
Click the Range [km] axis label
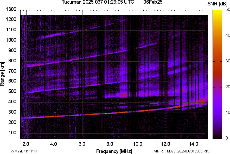[2, 74]
